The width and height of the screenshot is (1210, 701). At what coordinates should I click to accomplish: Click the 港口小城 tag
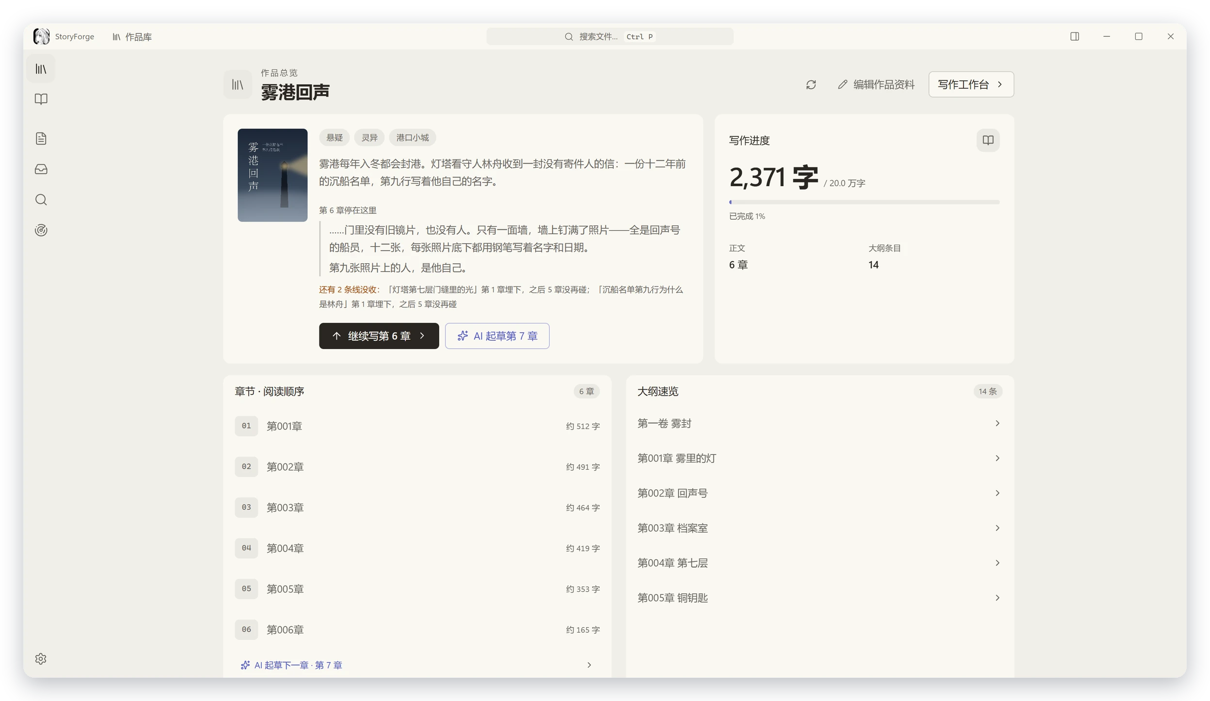tap(413, 138)
